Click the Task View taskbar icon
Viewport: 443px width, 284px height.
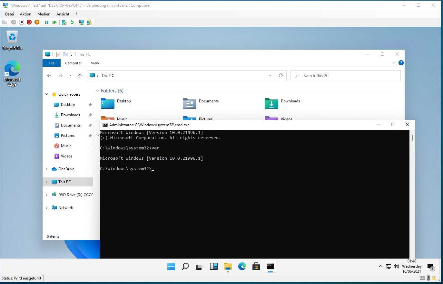click(199, 266)
